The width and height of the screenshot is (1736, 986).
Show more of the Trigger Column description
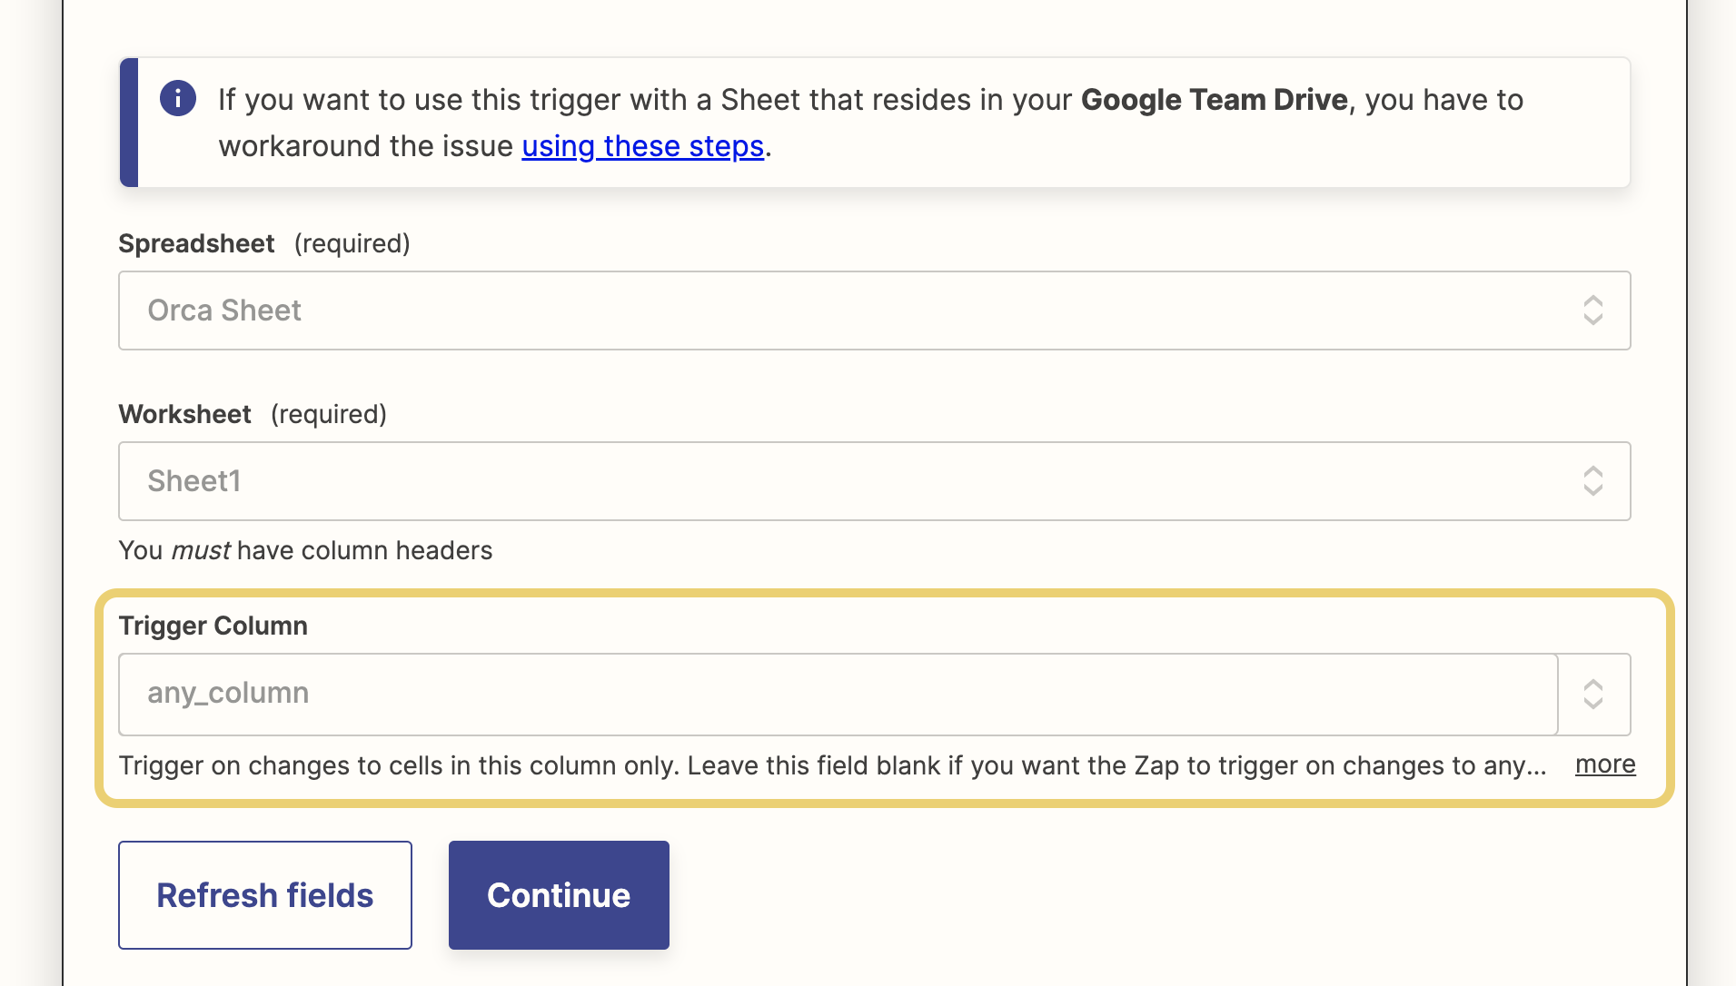pyautogui.click(x=1604, y=764)
